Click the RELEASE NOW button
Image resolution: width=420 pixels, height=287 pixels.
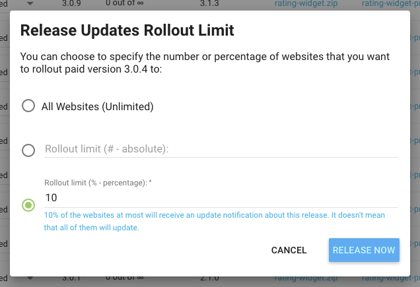coord(364,250)
